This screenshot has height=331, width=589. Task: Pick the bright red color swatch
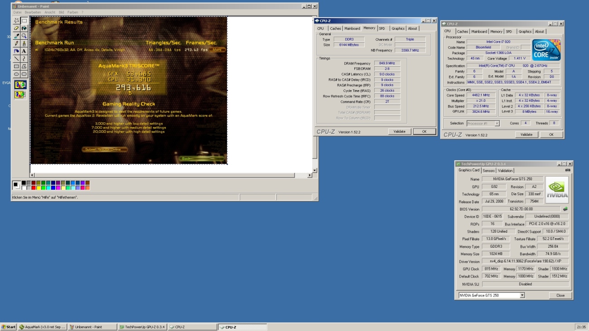(34, 187)
